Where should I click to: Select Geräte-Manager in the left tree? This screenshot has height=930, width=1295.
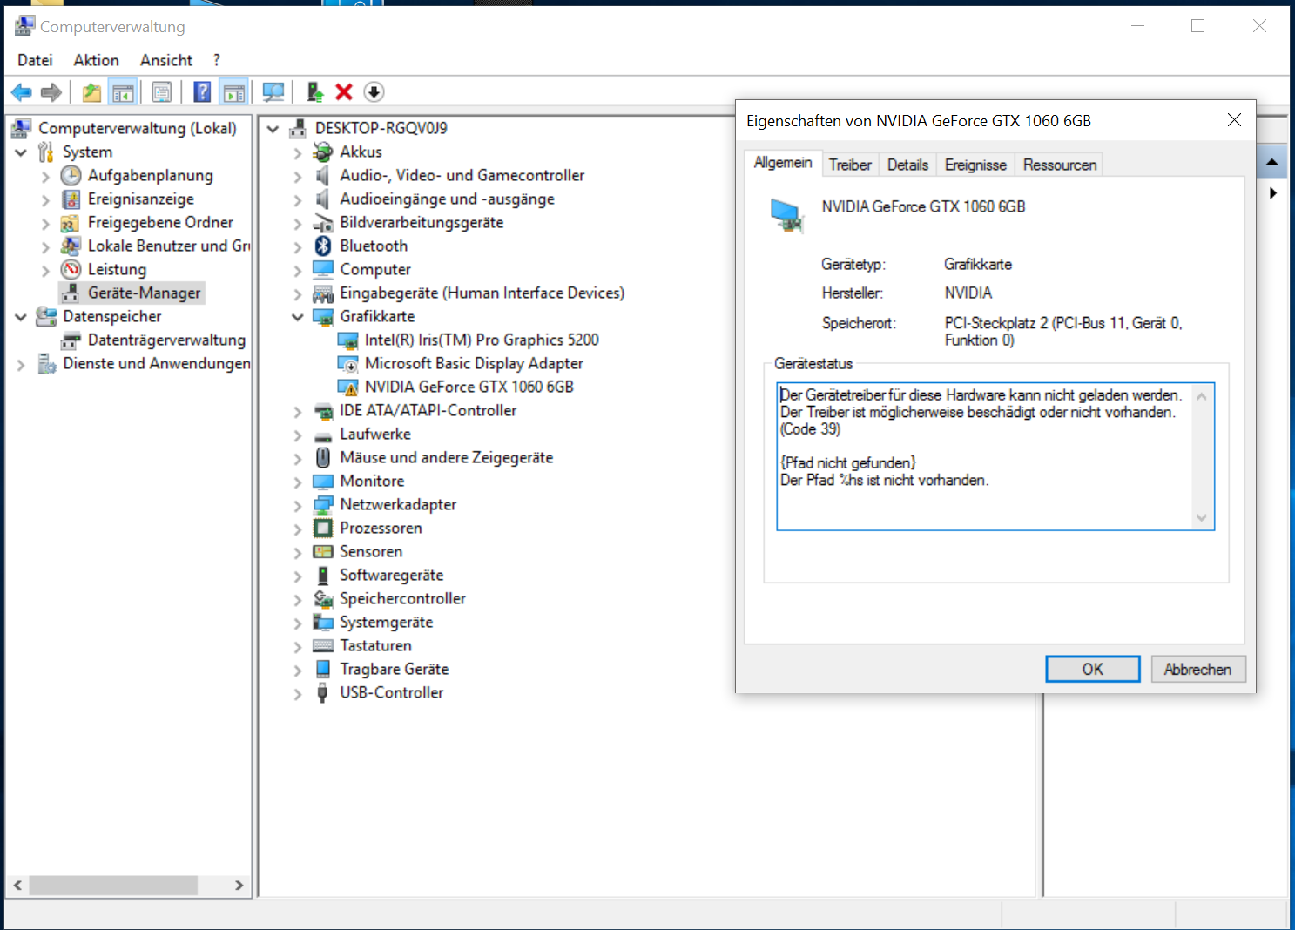[x=144, y=293]
